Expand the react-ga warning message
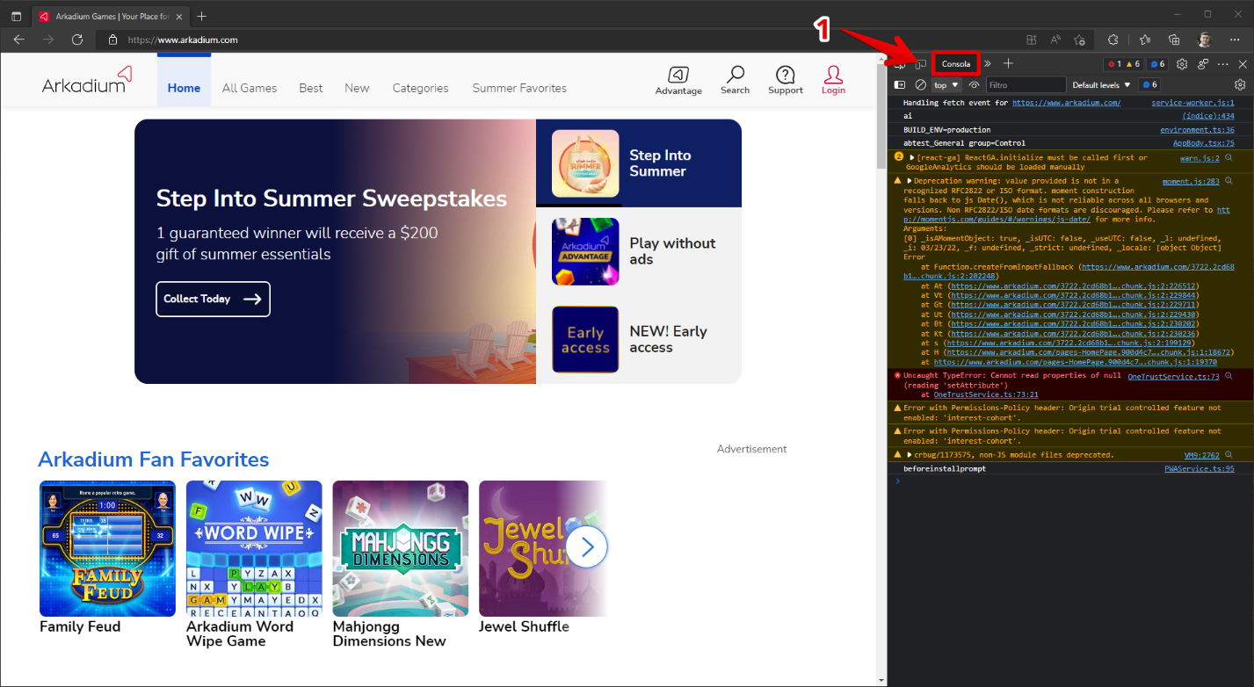 [x=912, y=158]
